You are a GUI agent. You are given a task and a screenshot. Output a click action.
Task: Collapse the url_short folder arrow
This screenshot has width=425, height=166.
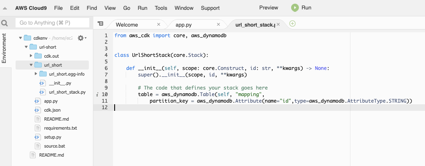(31, 65)
